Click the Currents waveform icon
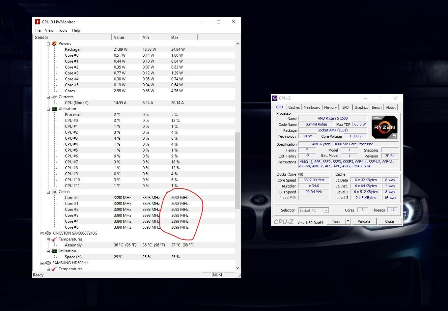Image resolution: width=448 pixels, height=311 pixels. tap(54, 97)
